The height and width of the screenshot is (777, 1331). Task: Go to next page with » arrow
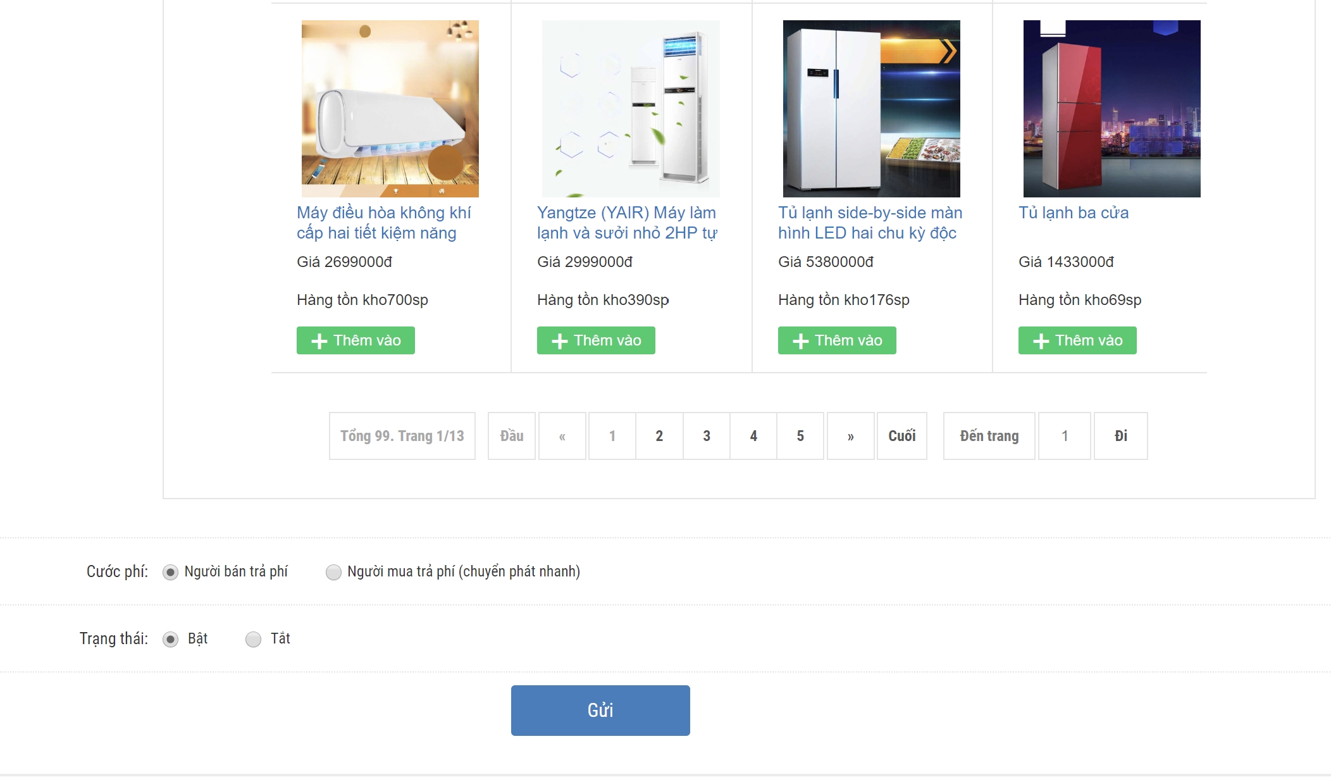(851, 436)
